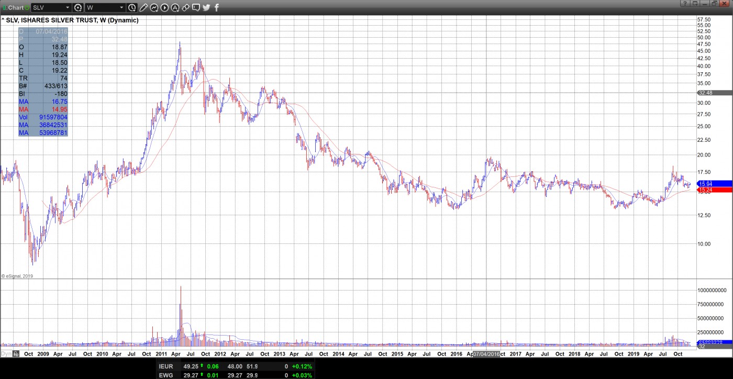Click the 15.94 blue price marker
733x379 pixels.
point(715,184)
